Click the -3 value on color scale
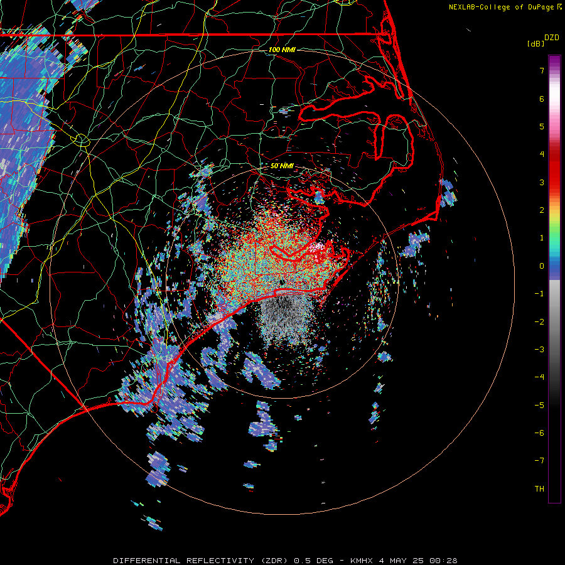The image size is (565, 565). click(x=539, y=350)
